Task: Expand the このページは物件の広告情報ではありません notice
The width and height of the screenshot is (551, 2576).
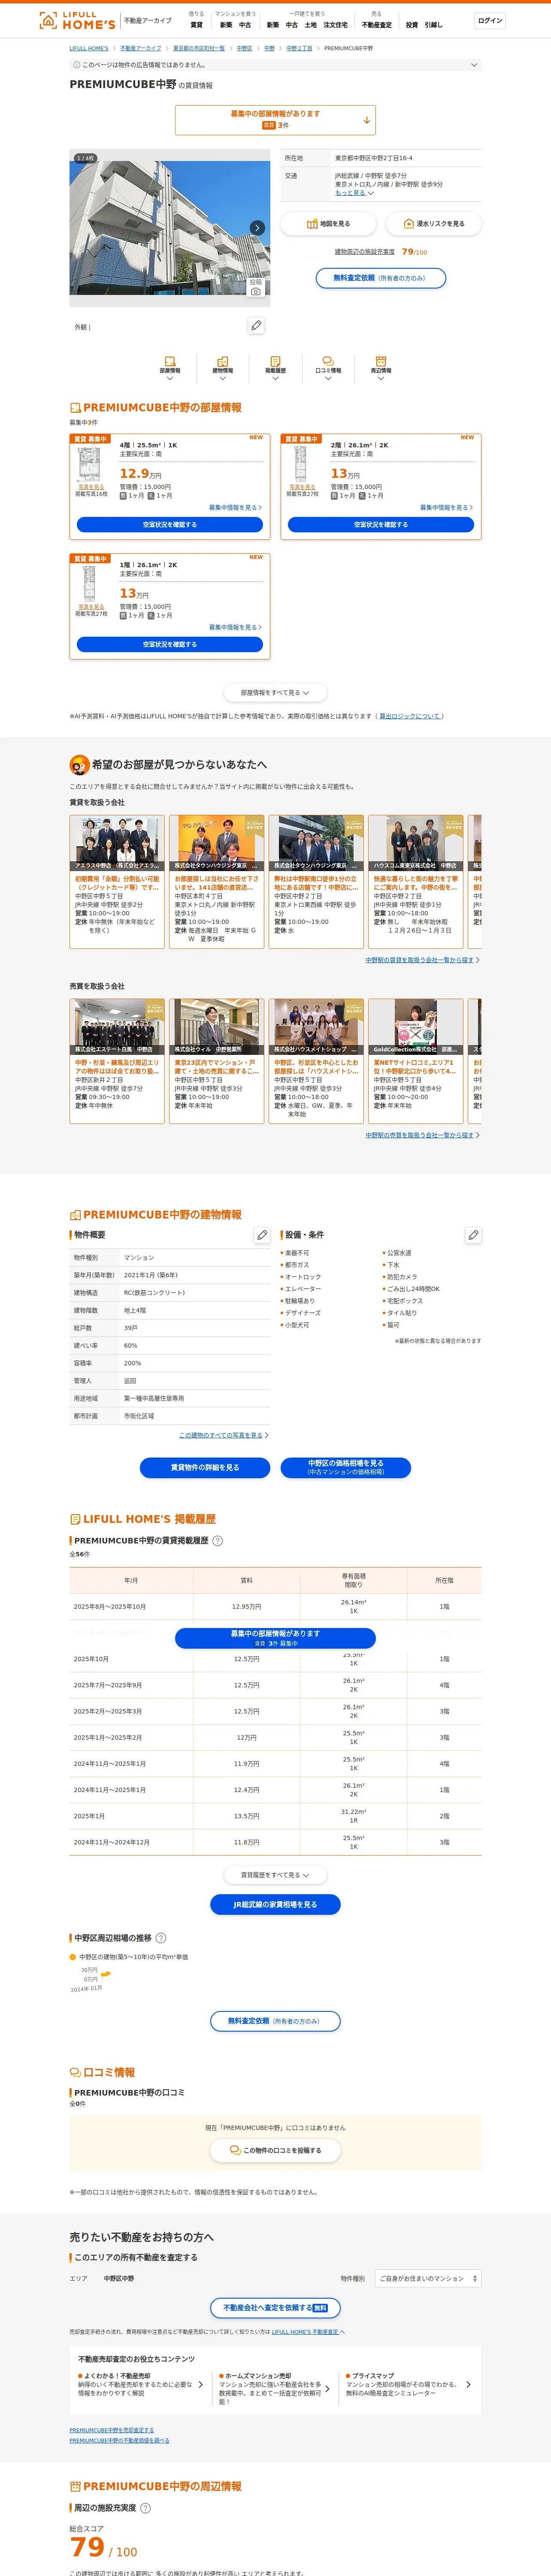Action: [x=275, y=65]
